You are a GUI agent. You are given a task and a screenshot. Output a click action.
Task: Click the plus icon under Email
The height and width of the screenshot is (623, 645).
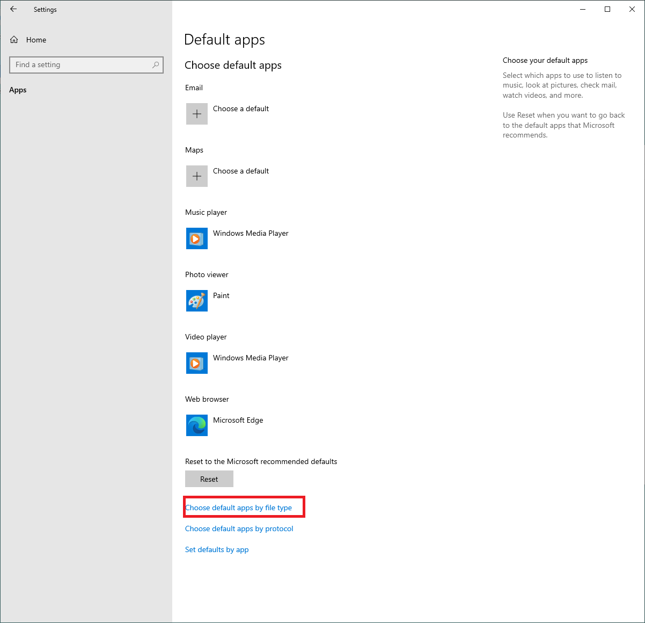[197, 114]
